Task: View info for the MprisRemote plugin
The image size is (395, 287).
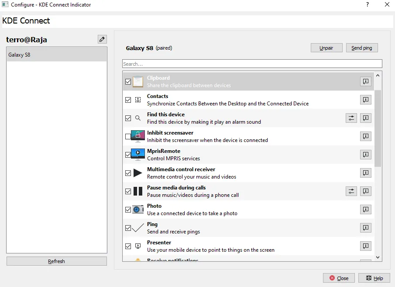Action: pos(366,155)
